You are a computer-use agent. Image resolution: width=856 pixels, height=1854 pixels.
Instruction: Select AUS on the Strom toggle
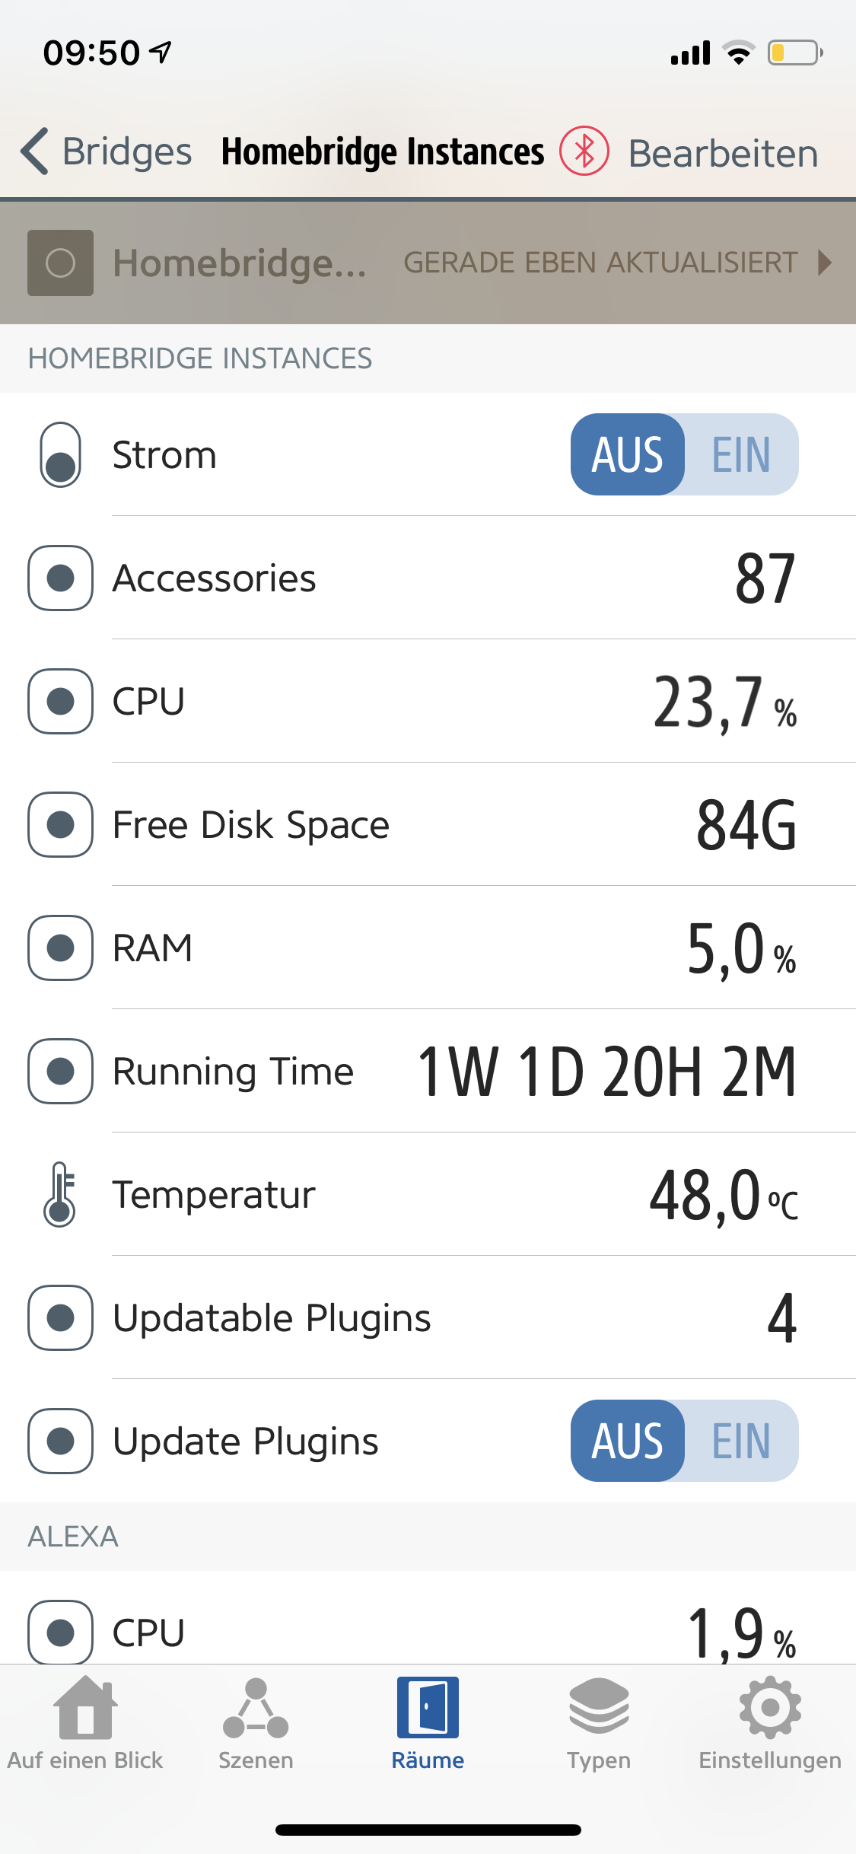(628, 455)
